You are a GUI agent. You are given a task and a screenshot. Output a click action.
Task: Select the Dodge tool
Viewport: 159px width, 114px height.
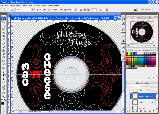point(3,68)
